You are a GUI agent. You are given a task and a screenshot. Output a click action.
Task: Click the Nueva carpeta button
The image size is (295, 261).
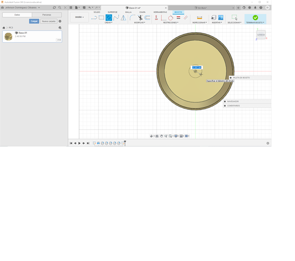tap(49, 21)
